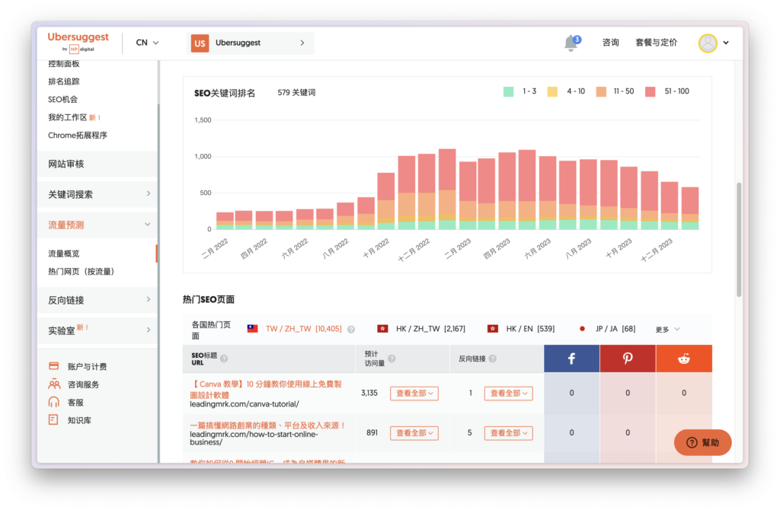Open the CN language dropdown
780x510 pixels.
pyautogui.click(x=147, y=43)
